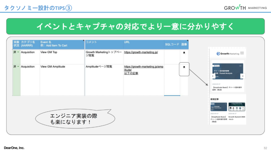Open the growth-marketing.jp/amplitude/ URL link

coord(143,68)
